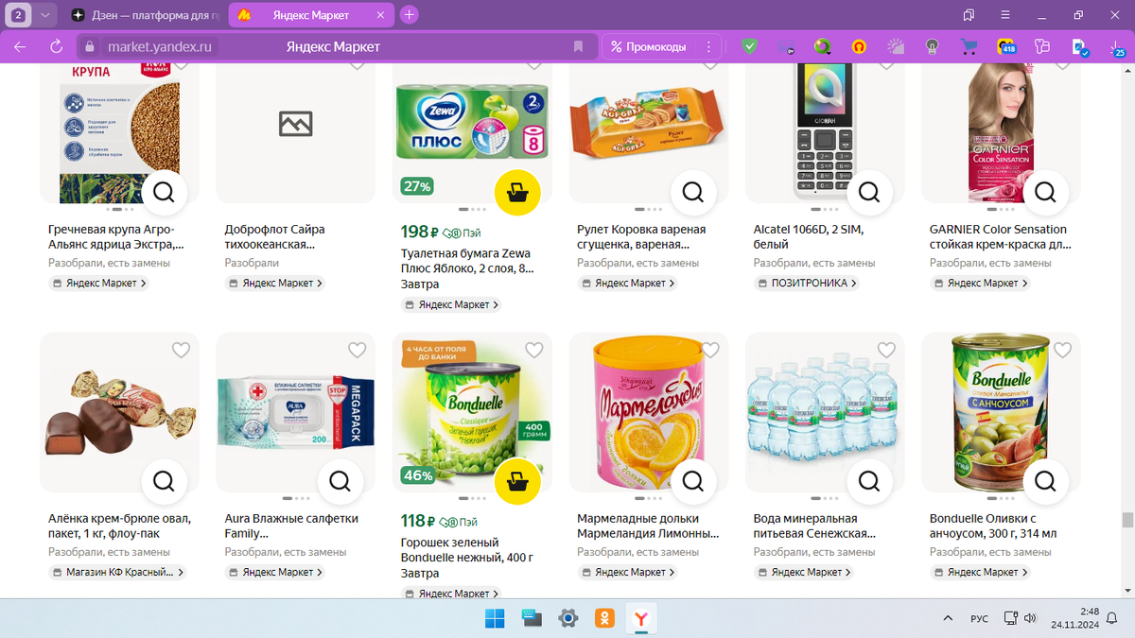Favorite the Bonduelle Оливки с анчоусом

click(1062, 351)
